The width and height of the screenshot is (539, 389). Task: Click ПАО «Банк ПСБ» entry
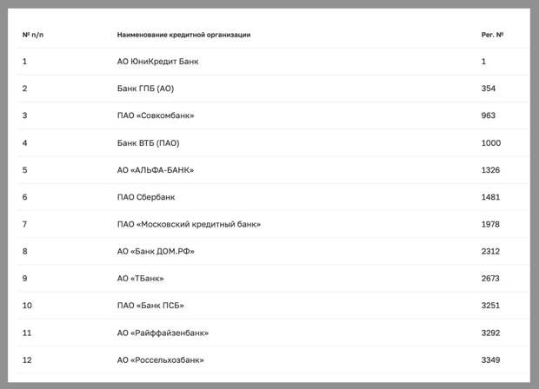tap(150, 306)
